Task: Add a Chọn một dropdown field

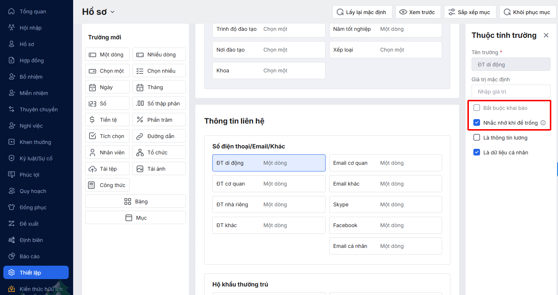Action: click(107, 71)
